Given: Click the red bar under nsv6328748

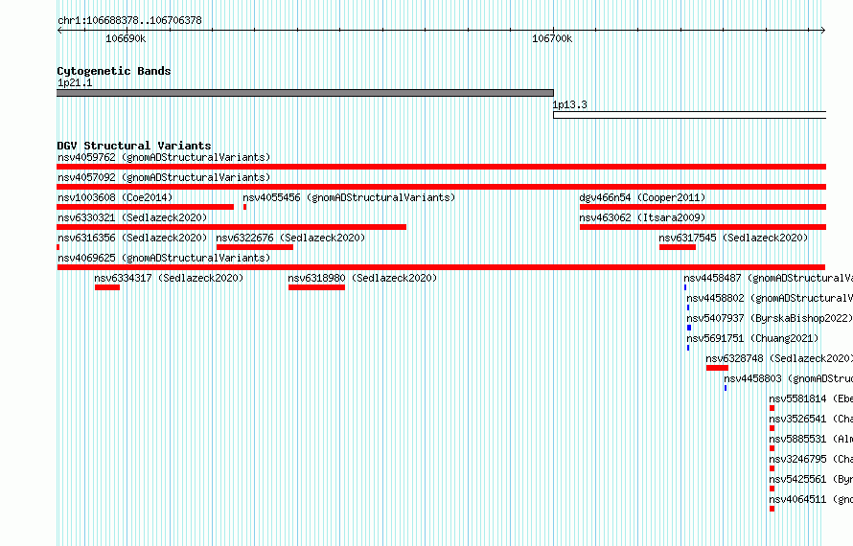Looking at the screenshot, I should click(717, 368).
